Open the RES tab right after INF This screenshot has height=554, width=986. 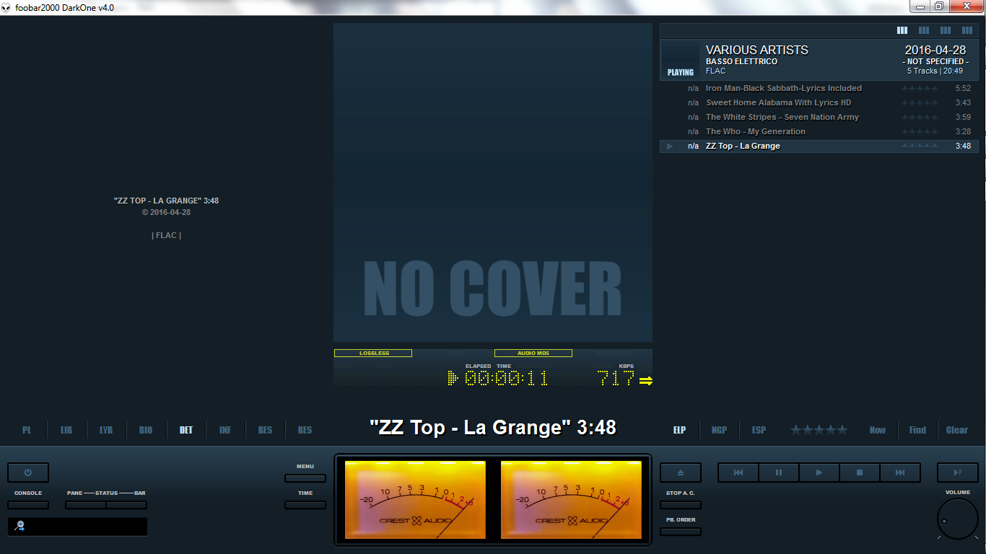[x=265, y=430]
